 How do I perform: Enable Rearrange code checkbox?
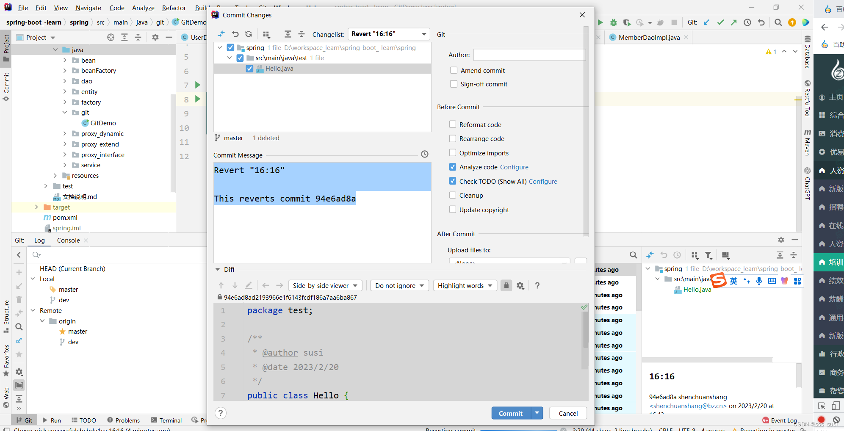pos(453,138)
